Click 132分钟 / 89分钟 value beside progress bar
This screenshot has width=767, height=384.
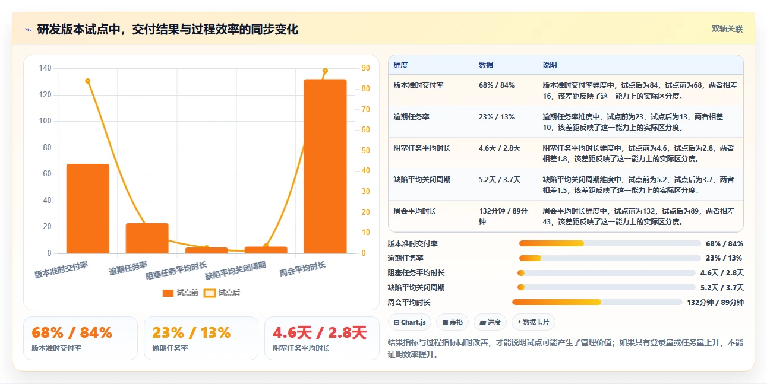(x=715, y=302)
